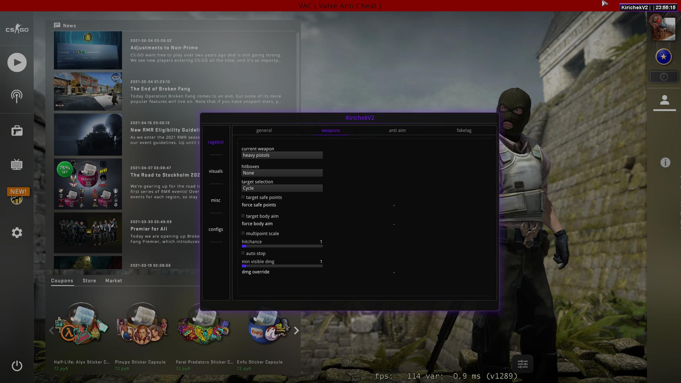The width and height of the screenshot is (681, 383).
Task: Open the inventory briefcase icon
Action: click(17, 131)
